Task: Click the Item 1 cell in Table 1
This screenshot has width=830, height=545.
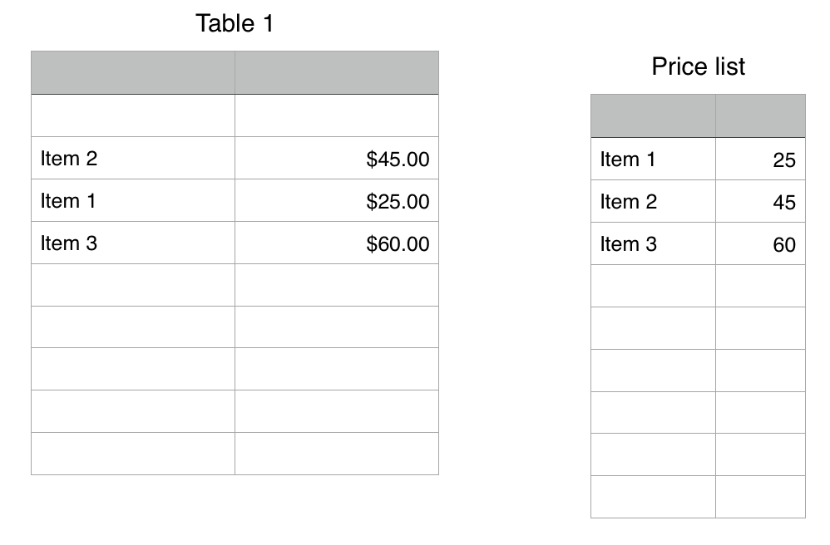Action: pyautogui.click(x=133, y=201)
